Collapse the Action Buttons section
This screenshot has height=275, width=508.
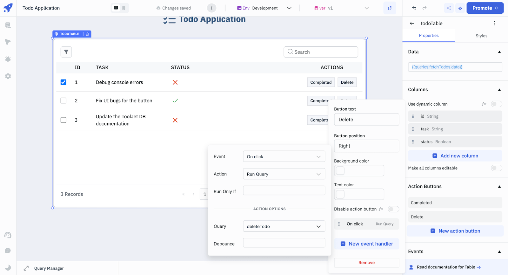click(x=499, y=187)
